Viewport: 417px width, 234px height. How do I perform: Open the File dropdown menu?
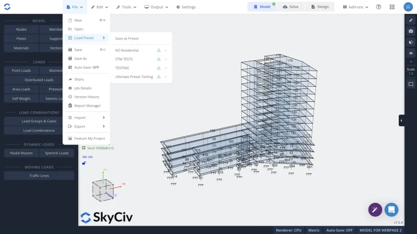click(x=75, y=7)
